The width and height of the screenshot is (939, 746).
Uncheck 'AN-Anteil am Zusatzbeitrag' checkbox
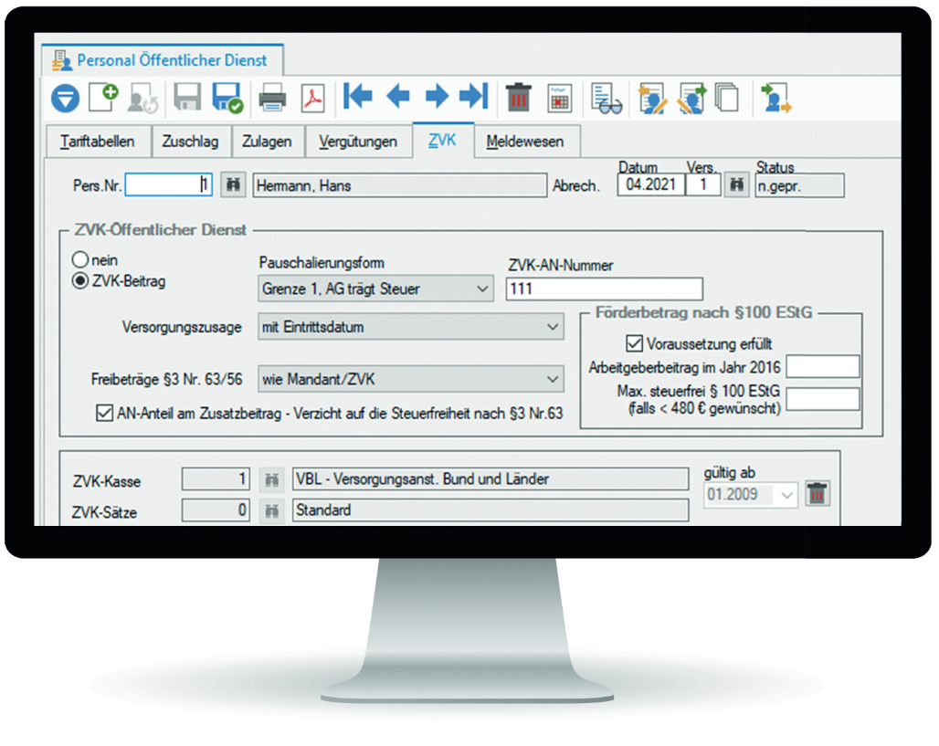(x=103, y=414)
